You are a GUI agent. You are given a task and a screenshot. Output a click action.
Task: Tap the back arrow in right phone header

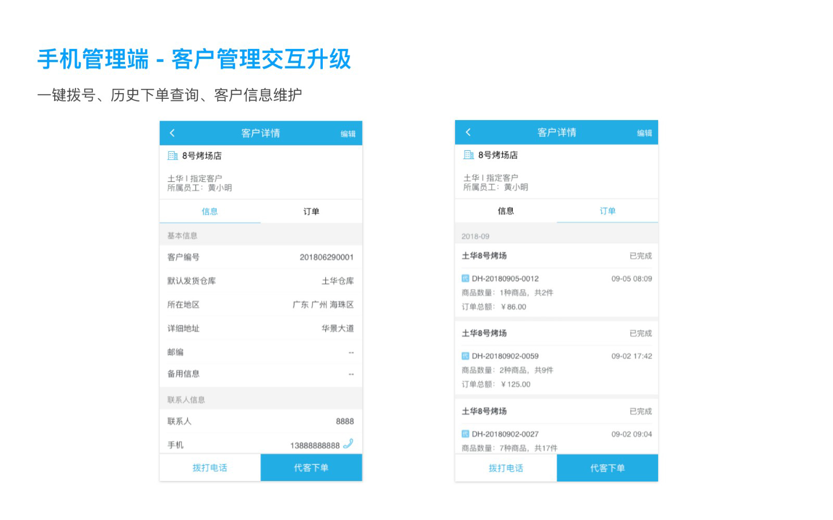click(468, 132)
